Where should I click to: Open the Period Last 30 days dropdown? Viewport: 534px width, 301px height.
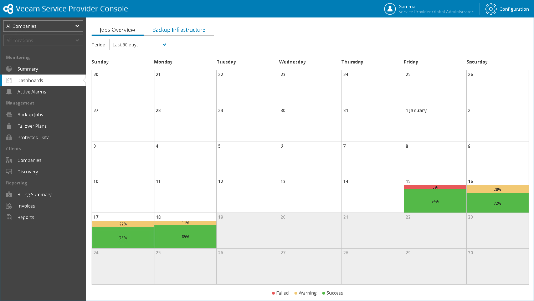tap(139, 45)
